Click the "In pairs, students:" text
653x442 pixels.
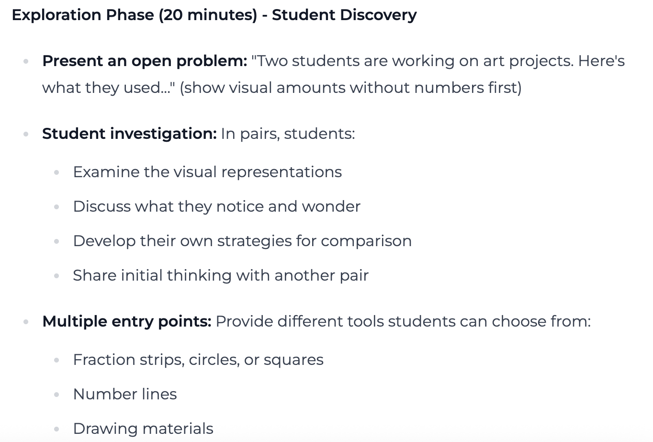288,133
